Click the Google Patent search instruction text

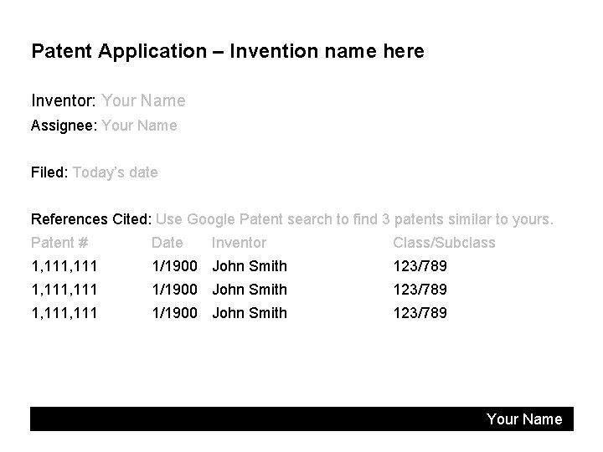354,220
